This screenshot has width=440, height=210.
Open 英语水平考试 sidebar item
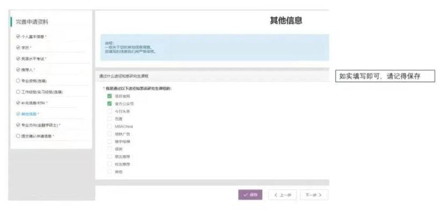coord(32,59)
